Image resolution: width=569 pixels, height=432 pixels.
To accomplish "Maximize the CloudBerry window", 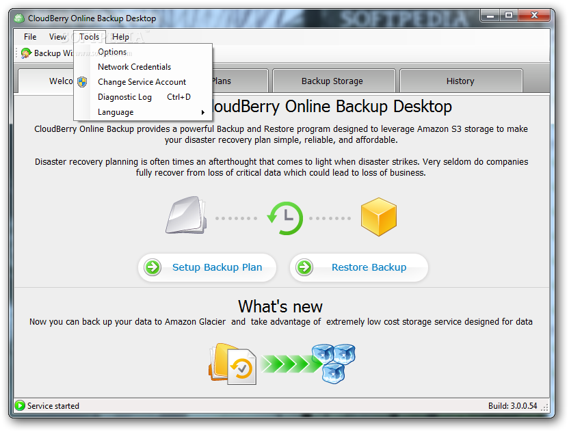I will 509,16.
